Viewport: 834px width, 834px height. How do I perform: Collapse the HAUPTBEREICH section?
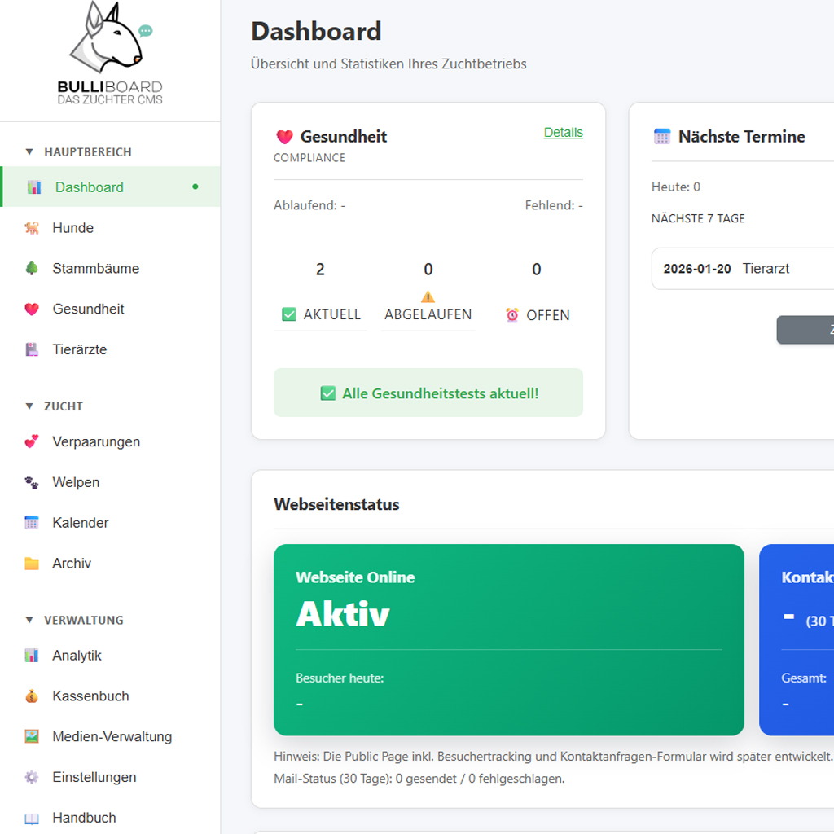tap(81, 151)
